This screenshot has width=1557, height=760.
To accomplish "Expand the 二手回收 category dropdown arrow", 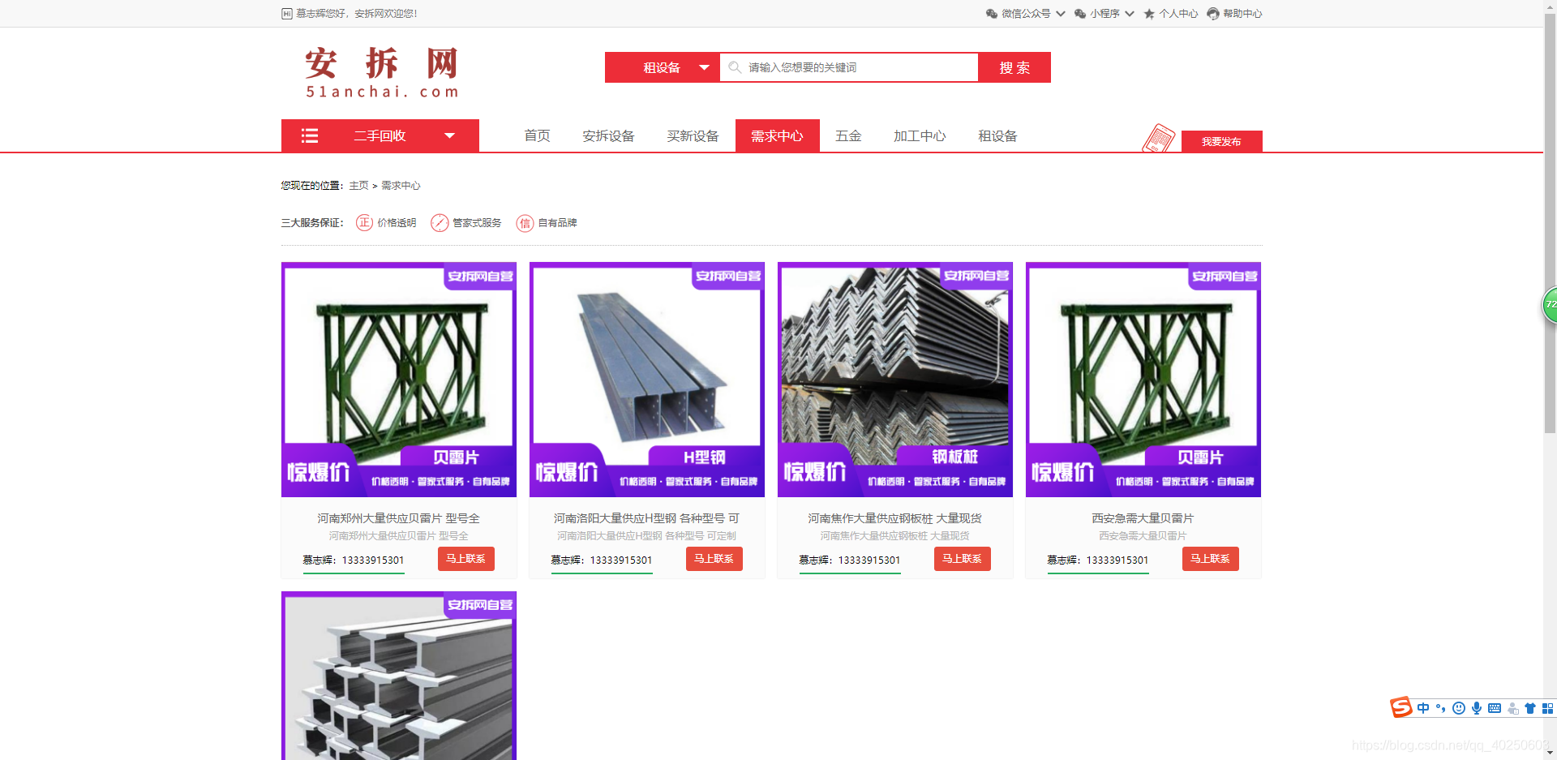I will pos(449,135).
